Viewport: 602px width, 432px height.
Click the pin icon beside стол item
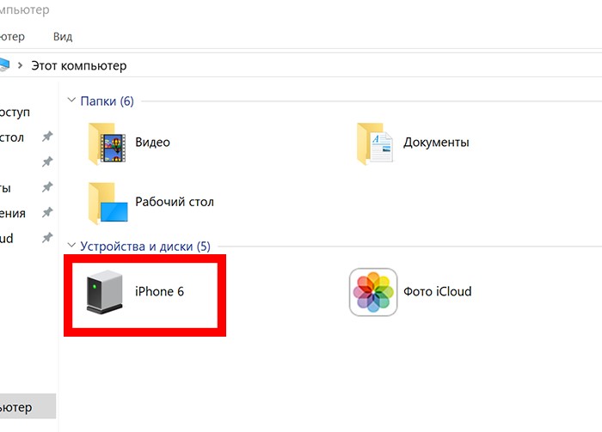click(47, 137)
